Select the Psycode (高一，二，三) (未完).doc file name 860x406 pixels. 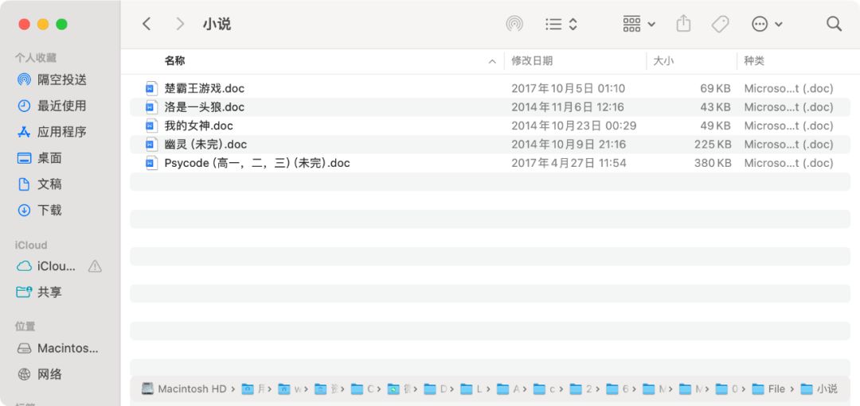pos(256,163)
